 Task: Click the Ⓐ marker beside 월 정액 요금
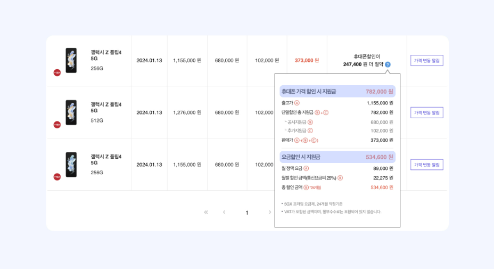click(306, 168)
